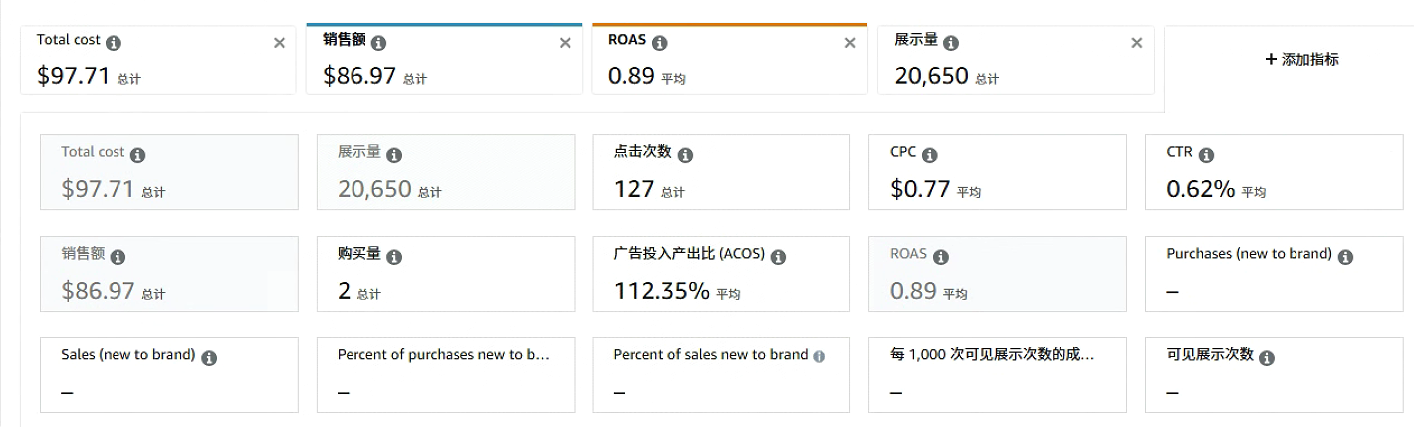Select the CPC metric tile showing $0.77
The image size is (1414, 427).
point(997,173)
